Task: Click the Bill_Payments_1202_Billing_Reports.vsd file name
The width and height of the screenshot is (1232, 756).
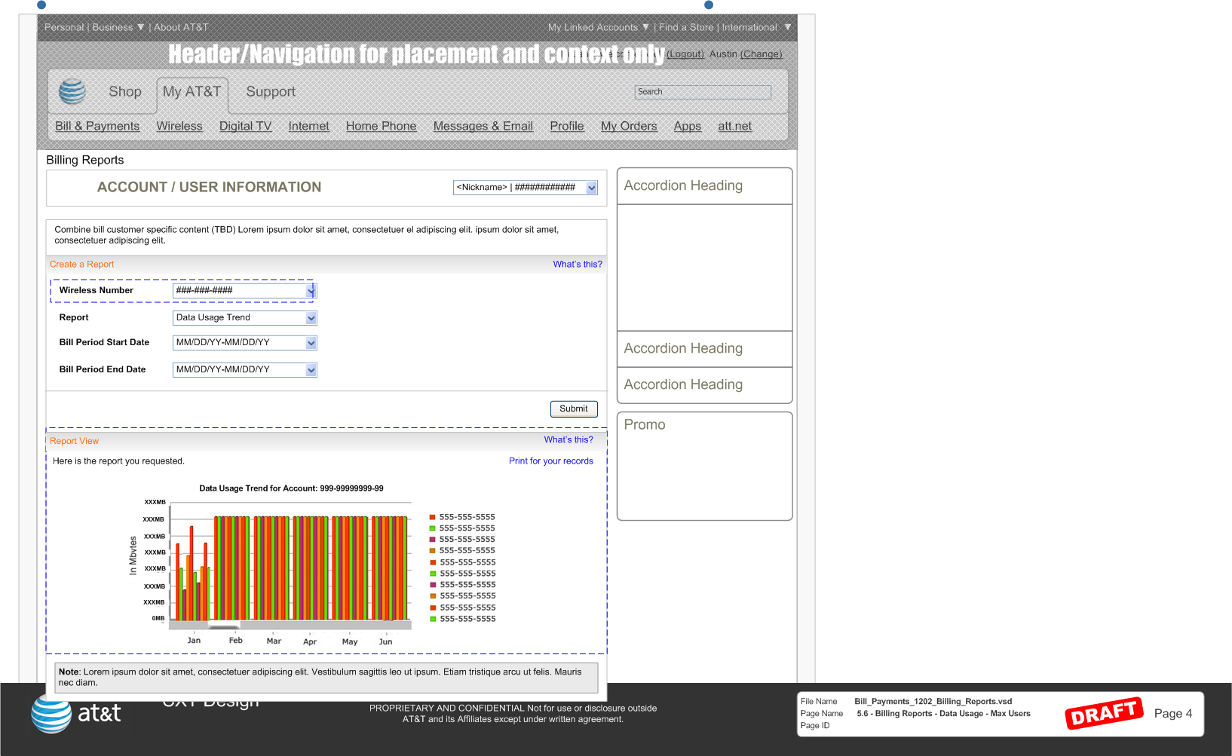Action: click(x=933, y=702)
